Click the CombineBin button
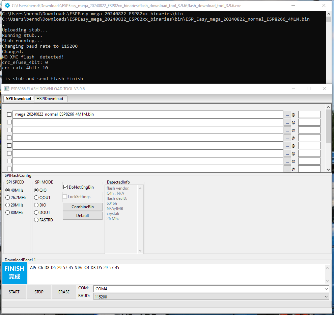 tap(83, 207)
